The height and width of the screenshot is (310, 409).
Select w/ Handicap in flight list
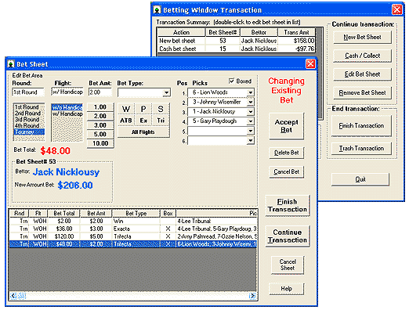[67, 114]
